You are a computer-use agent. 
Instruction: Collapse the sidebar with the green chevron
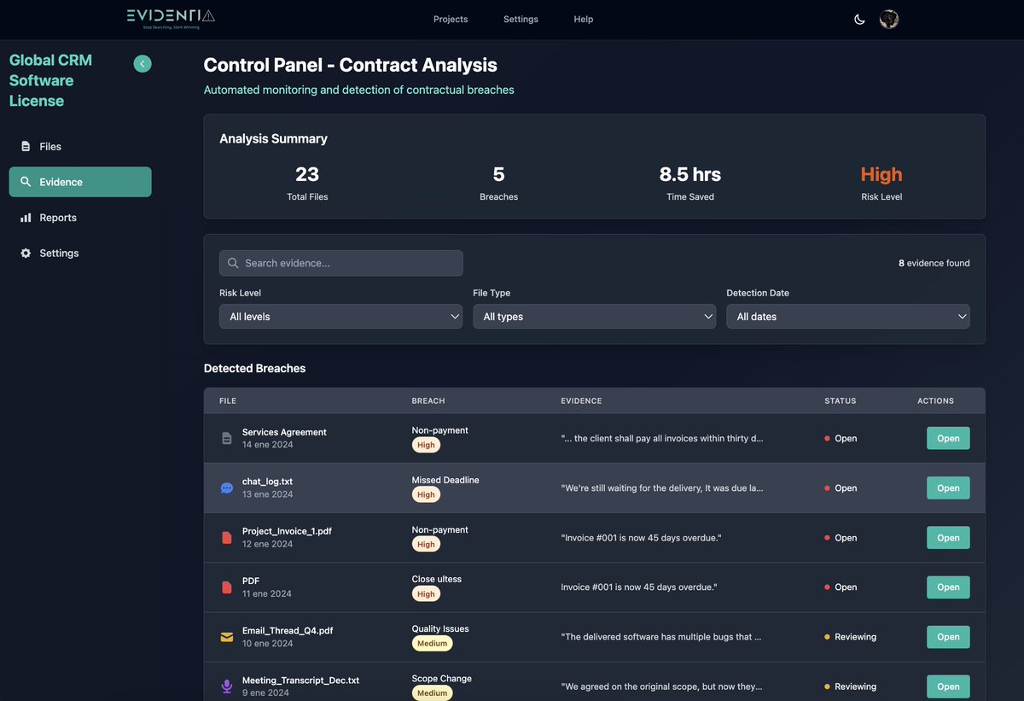point(142,63)
